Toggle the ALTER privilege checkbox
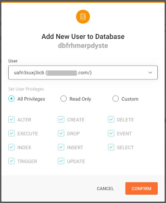Image resolution: width=166 pixels, height=203 pixels. pyautogui.click(x=12, y=119)
